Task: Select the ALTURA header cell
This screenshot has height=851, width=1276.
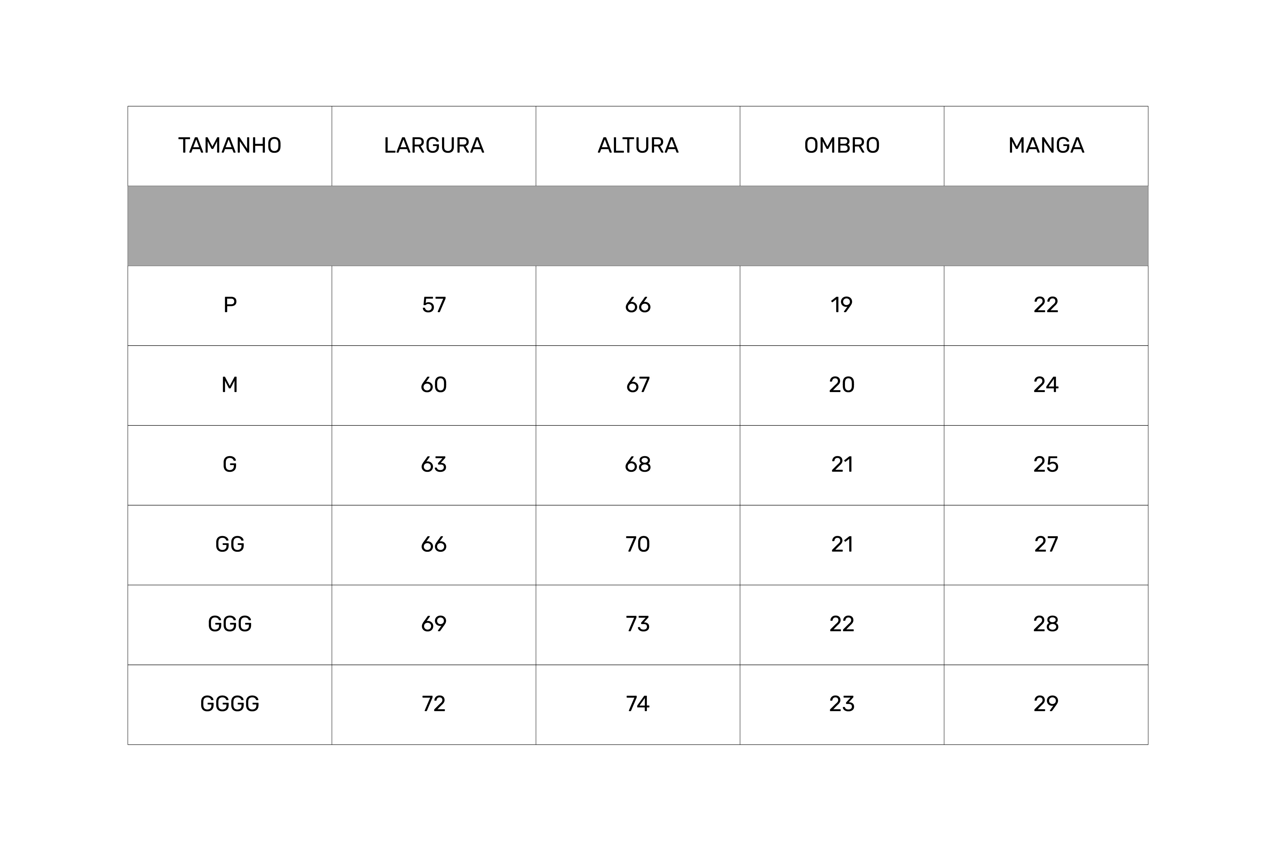Action: coord(637,145)
